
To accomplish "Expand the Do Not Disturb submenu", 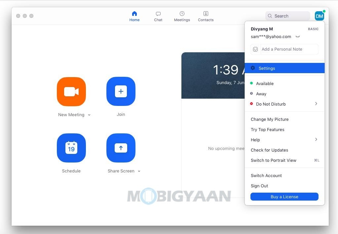I will 316,104.
